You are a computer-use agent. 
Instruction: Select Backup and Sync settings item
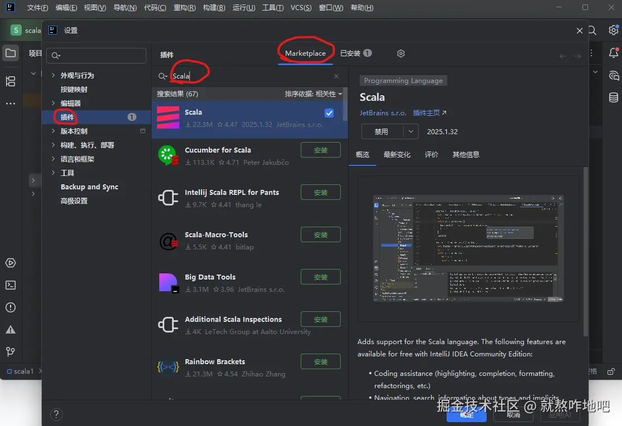[x=89, y=187]
